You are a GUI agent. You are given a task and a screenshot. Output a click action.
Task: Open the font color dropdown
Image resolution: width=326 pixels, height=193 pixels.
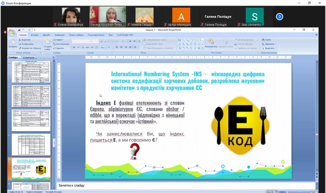[x=109, y=47]
